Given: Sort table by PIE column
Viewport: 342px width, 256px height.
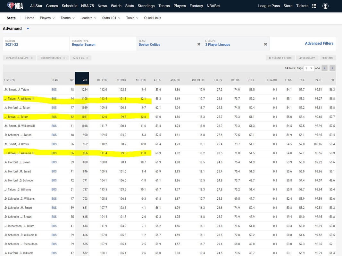Looking at the screenshot, I should 332,80.
